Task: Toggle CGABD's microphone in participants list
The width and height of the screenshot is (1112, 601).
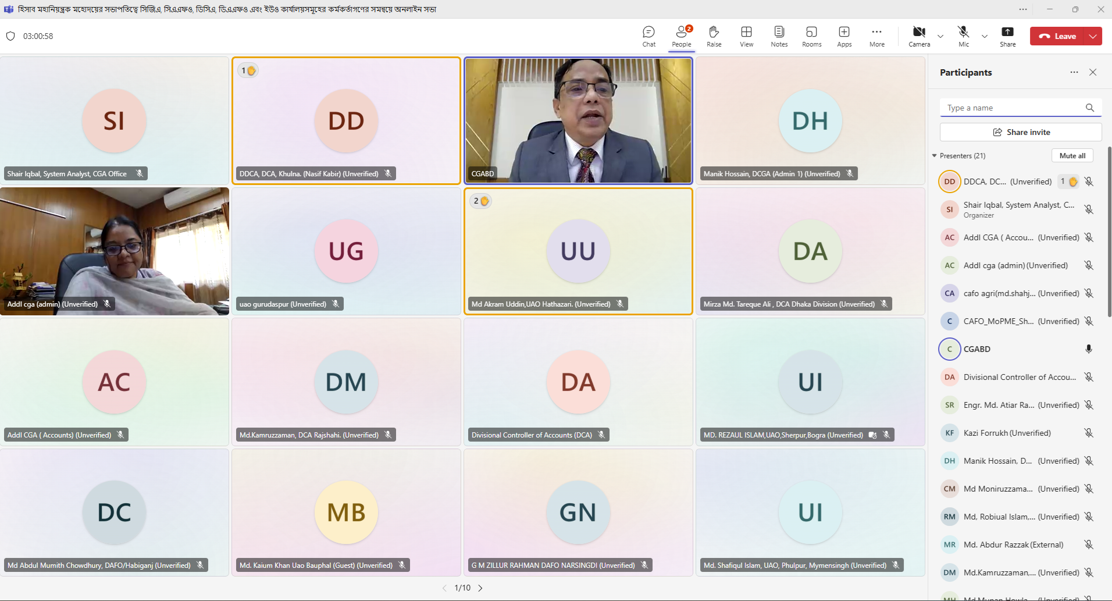Action: 1088,349
